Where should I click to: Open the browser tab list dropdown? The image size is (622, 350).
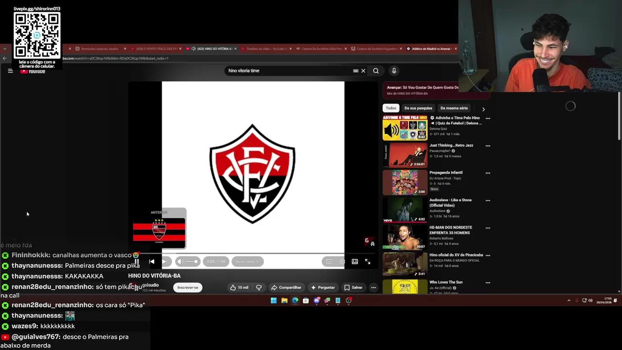point(4,49)
